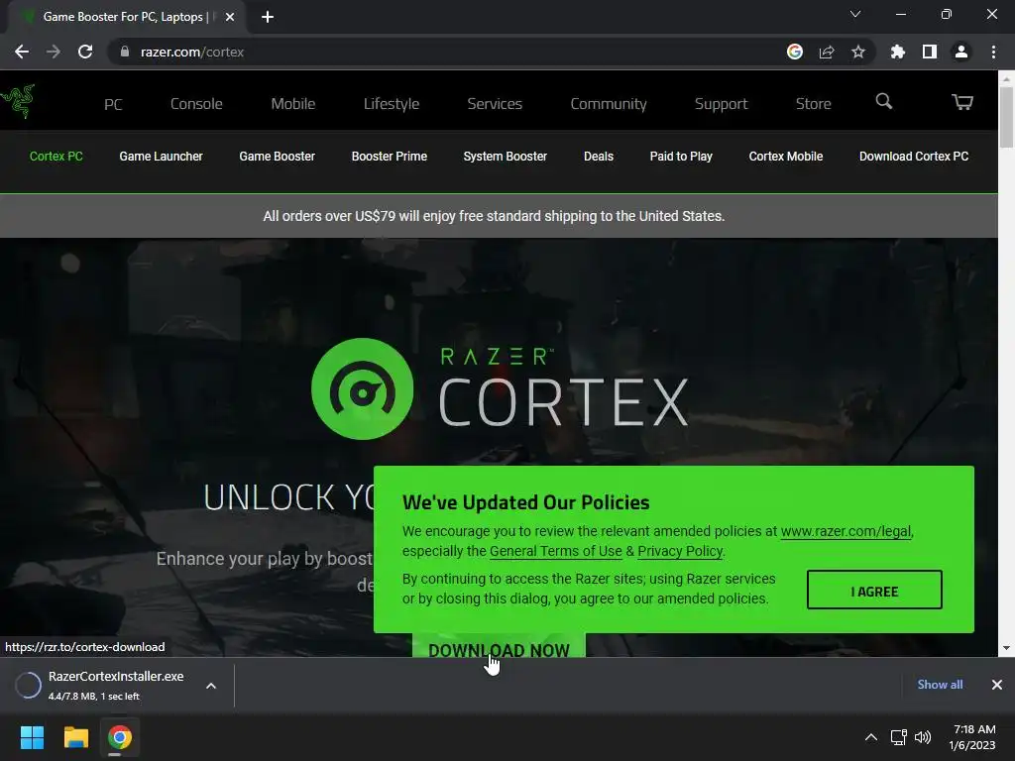Viewport: 1015px width, 761px height.
Task: Open volume speaker tray icon
Action: pos(923,737)
